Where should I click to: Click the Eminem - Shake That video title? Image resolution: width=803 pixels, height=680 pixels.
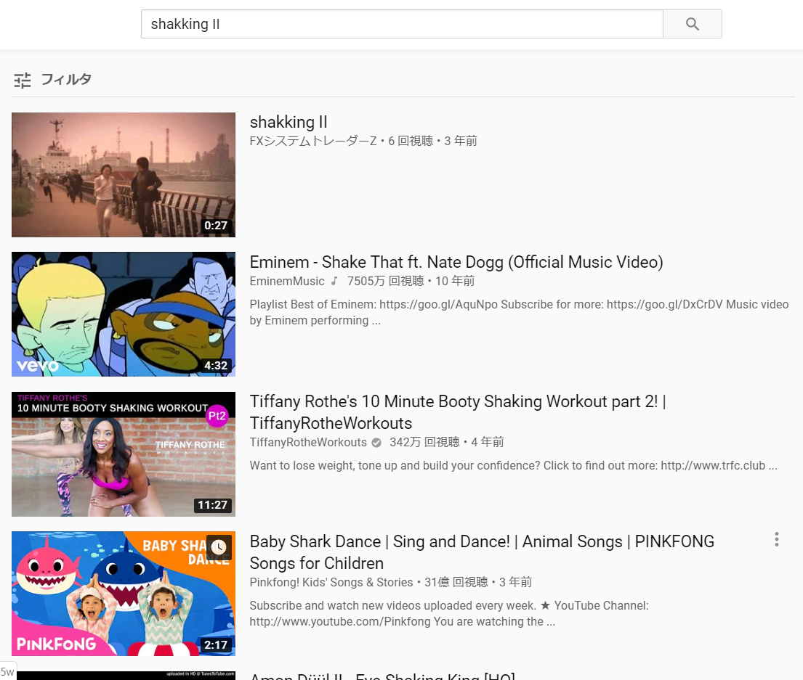click(456, 262)
